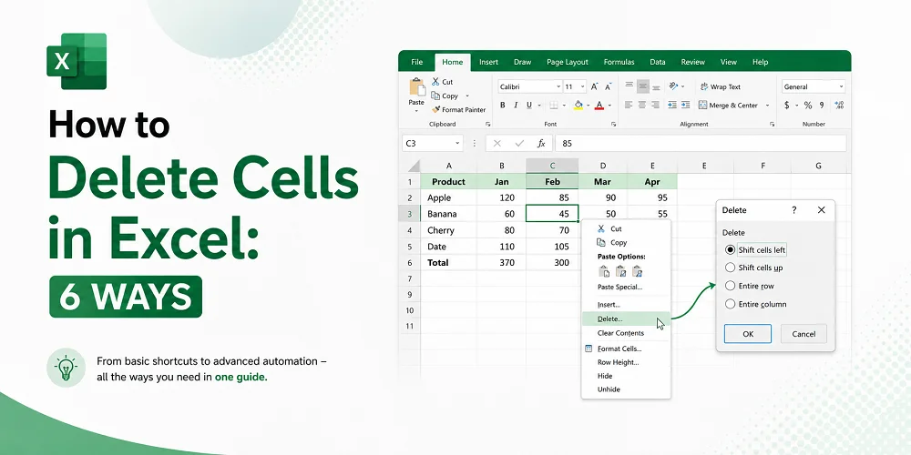Image resolution: width=911 pixels, height=455 pixels.
Task: Choose Delete... in the context menu
Action: click(x=626, y=318)
